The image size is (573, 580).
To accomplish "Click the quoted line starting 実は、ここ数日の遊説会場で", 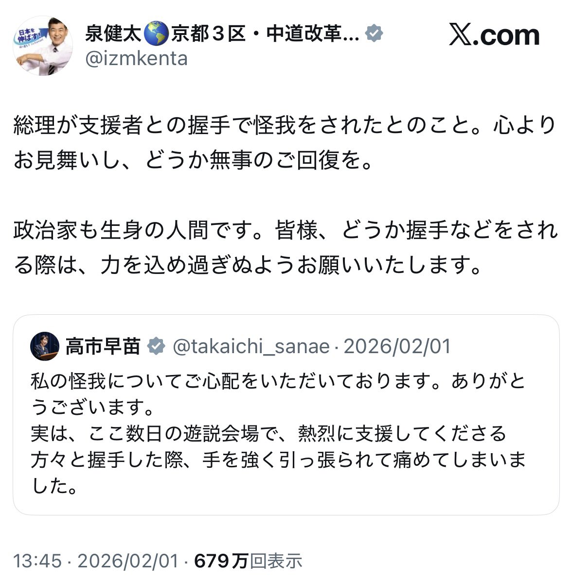I will pos(269,434).
